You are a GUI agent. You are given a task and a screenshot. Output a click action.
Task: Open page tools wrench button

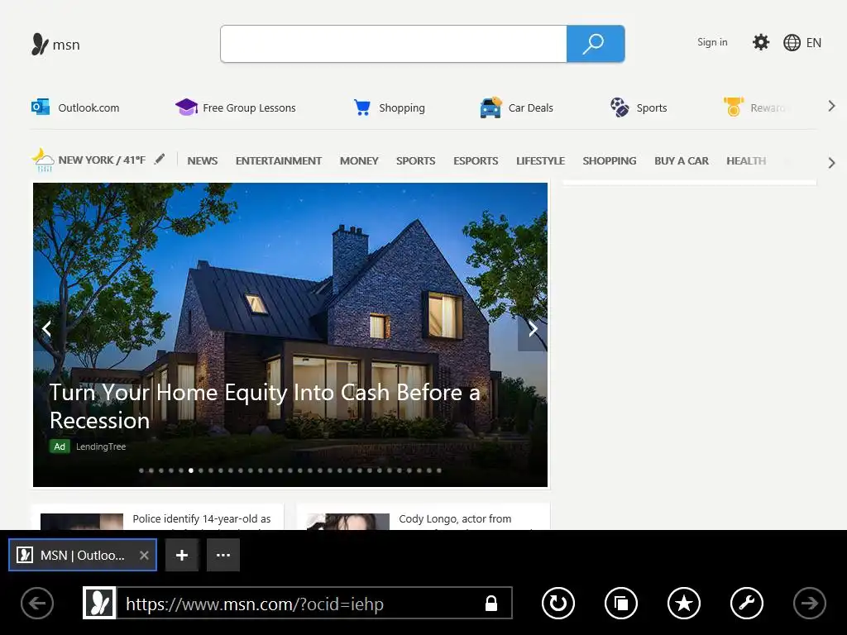click(x=747, y=603)
